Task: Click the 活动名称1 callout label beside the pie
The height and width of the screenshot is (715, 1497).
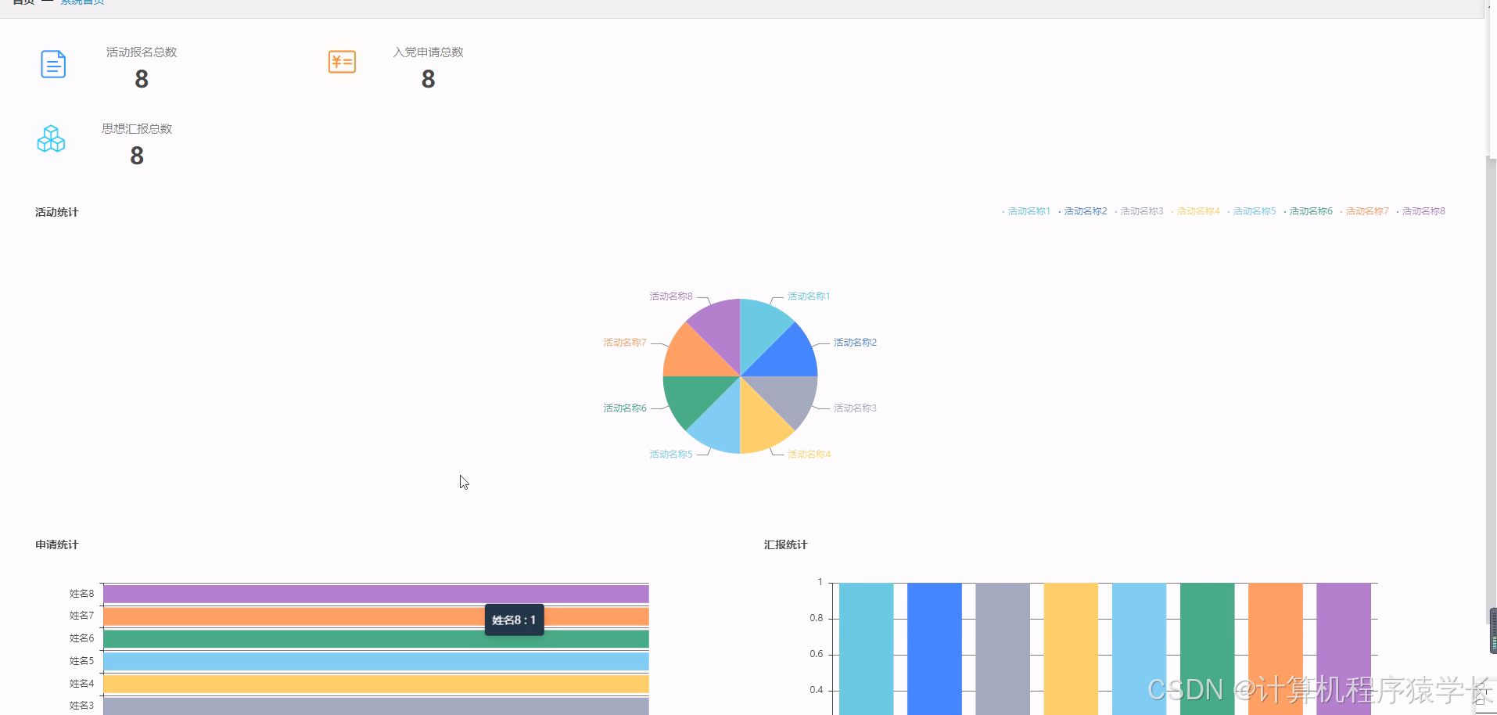Action: point(809,296)
